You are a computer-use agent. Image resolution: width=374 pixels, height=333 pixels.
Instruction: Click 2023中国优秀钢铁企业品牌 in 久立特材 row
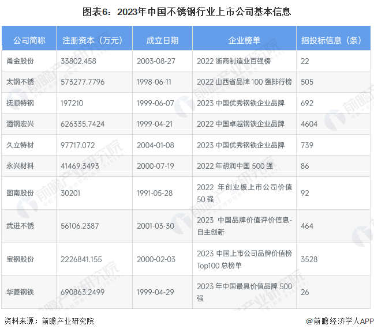[x=241, y=145]
